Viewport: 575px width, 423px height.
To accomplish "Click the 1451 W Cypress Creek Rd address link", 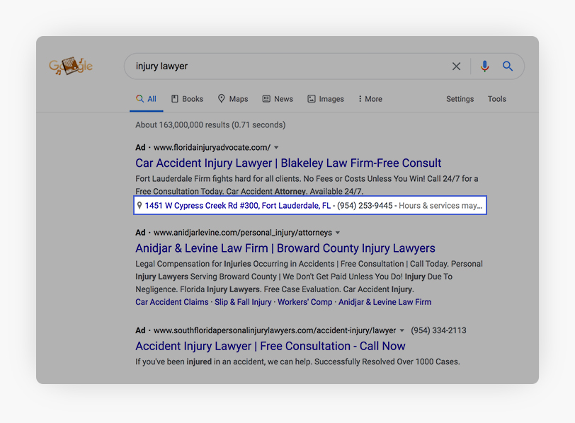I will click(x=237, y=206).
